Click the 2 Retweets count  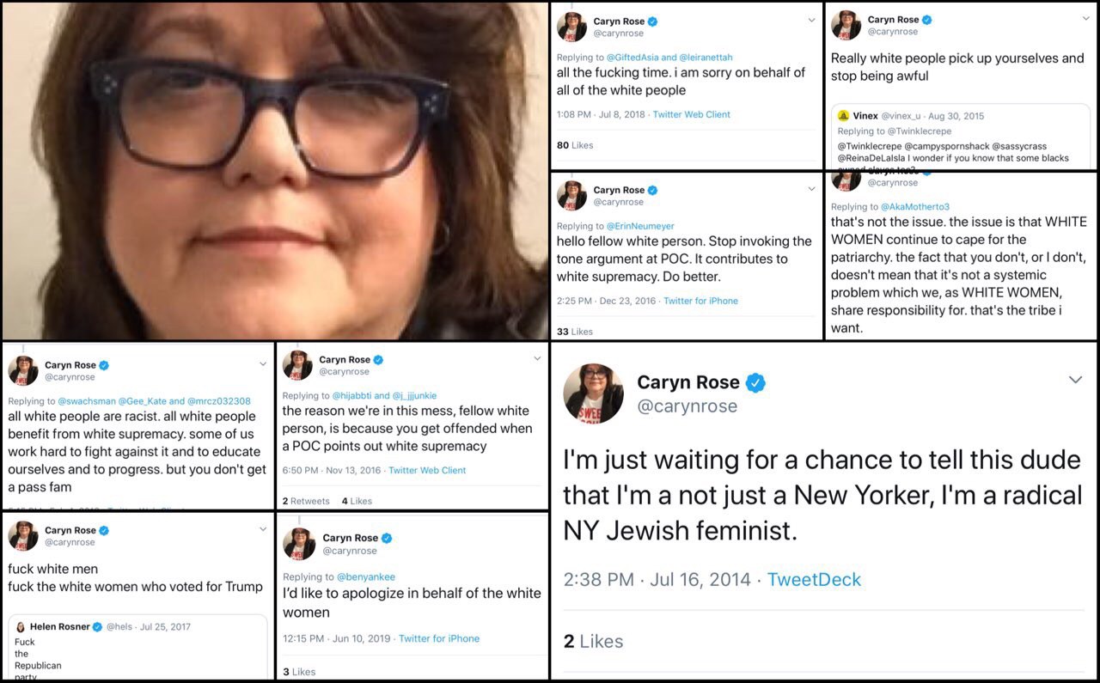pos(306,501)
